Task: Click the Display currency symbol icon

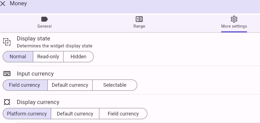Action: point(7,102)
